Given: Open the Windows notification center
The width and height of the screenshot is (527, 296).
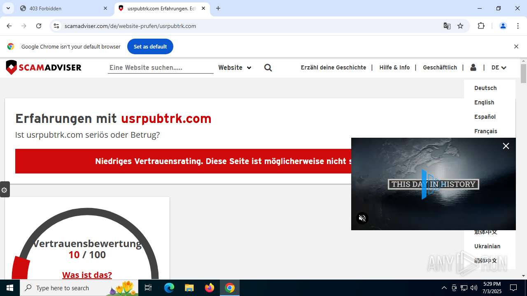Looking at the screenshot, I should tap(513, 288).
